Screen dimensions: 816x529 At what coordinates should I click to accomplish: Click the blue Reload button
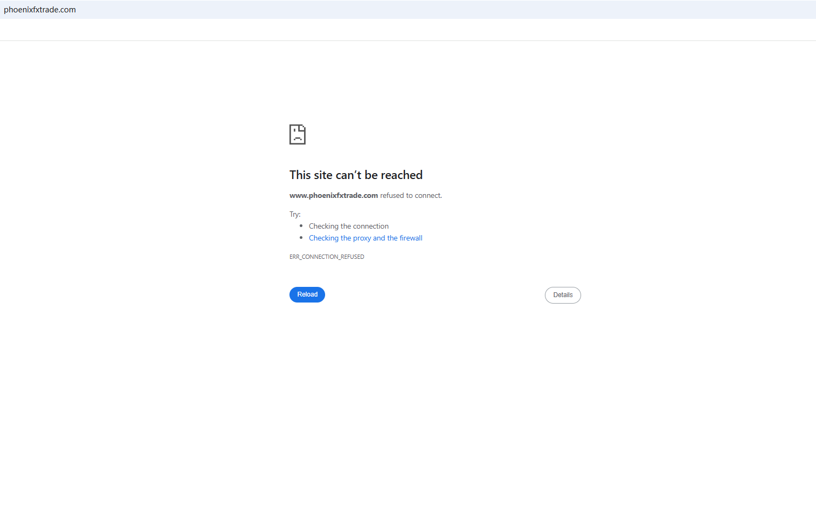coord(307,294)
